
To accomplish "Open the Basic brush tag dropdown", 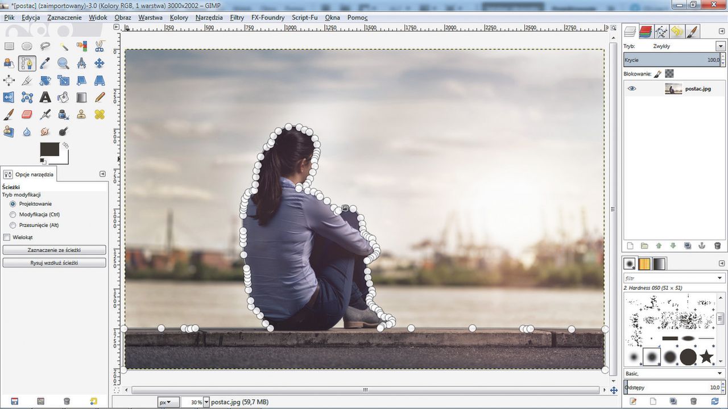I will 721,373.
